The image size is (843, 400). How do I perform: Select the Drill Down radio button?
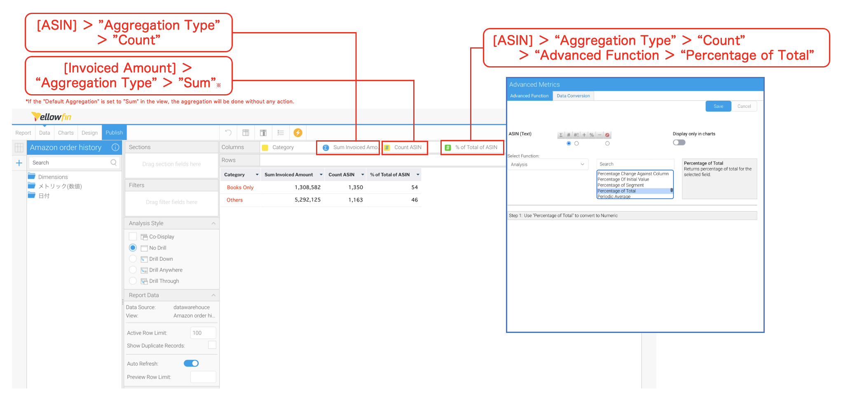click(x=133, y=258)
